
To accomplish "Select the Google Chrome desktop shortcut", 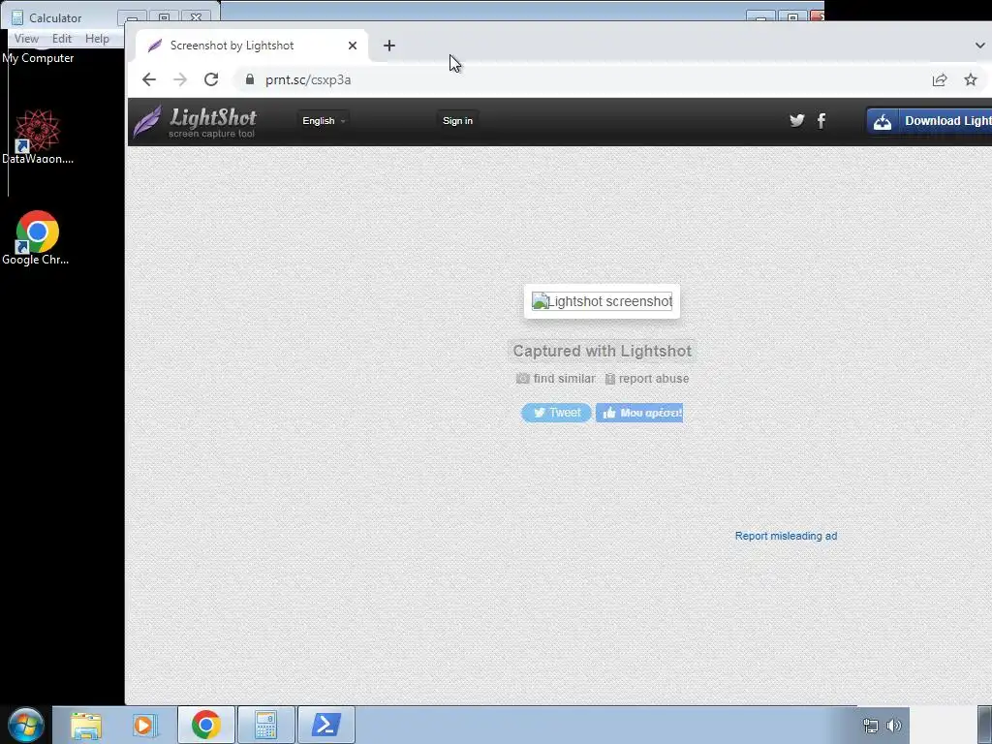I will 36,238.
